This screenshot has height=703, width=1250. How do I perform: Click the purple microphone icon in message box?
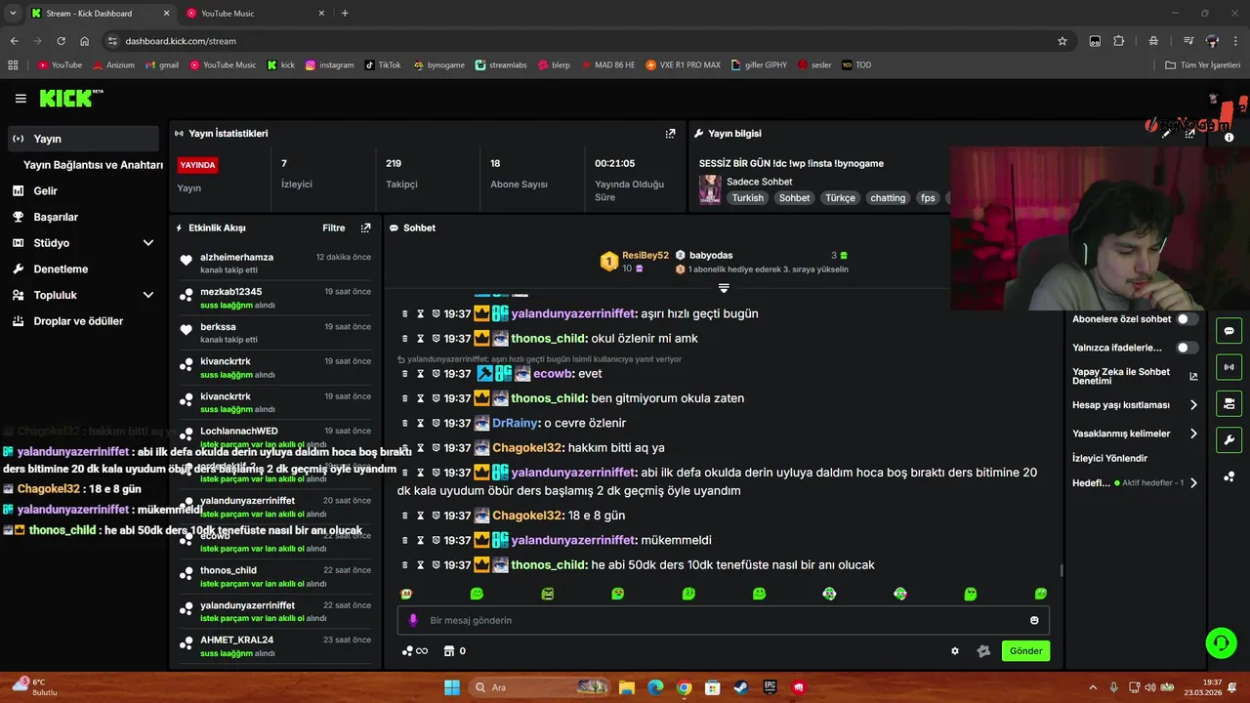pyautogui.click(x=413, y=620)
